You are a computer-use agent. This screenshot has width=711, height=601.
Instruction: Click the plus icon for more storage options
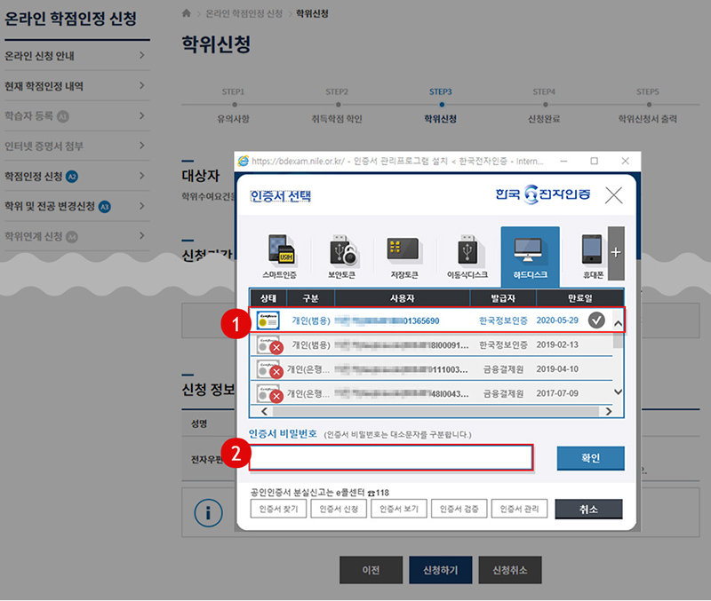[x=616, y=252]
